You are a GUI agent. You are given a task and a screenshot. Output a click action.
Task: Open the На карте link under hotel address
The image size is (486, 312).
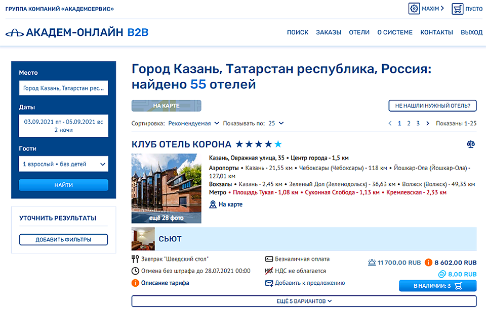click(231, 204)
